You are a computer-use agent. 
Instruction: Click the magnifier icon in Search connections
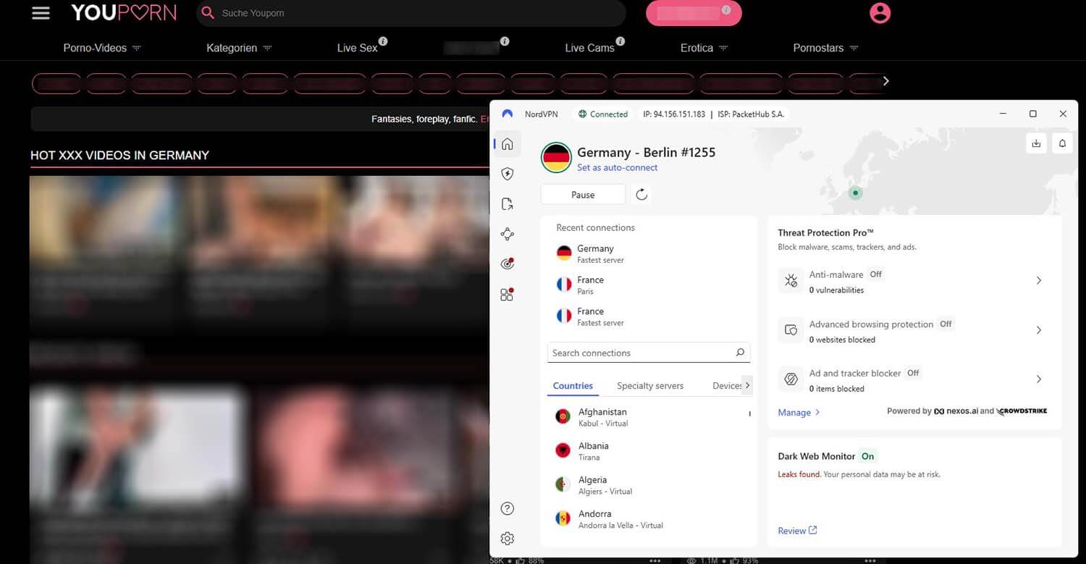(740, 353)
